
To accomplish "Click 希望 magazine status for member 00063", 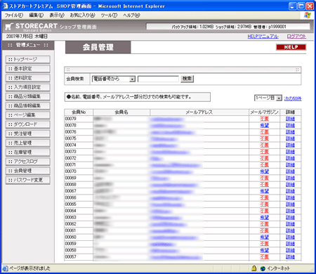I will coord(264,217).
